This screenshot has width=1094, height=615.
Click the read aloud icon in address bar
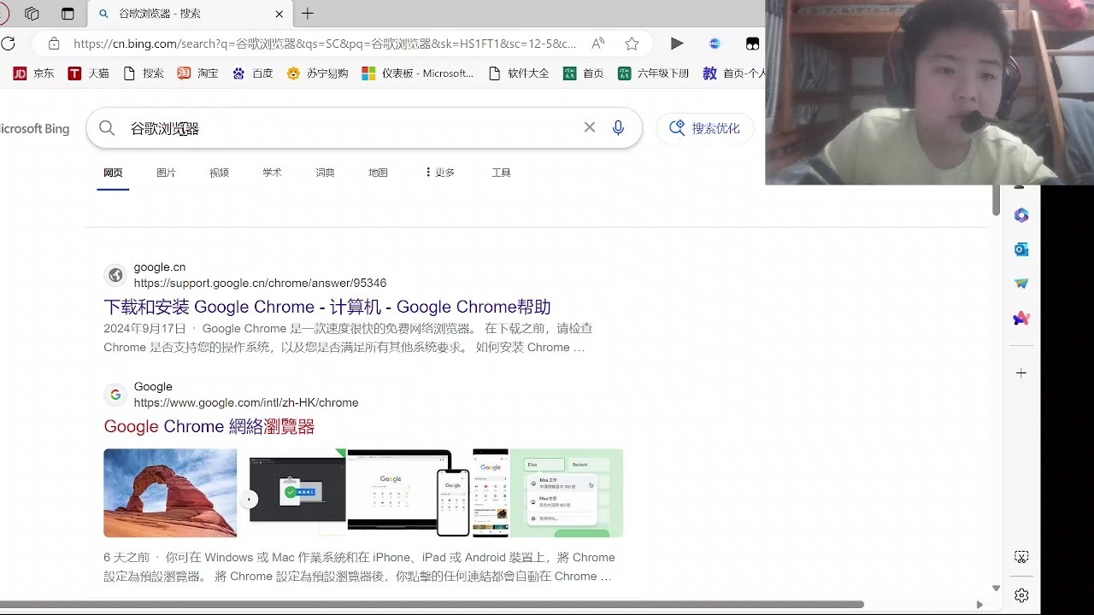(x=598, y=44)
